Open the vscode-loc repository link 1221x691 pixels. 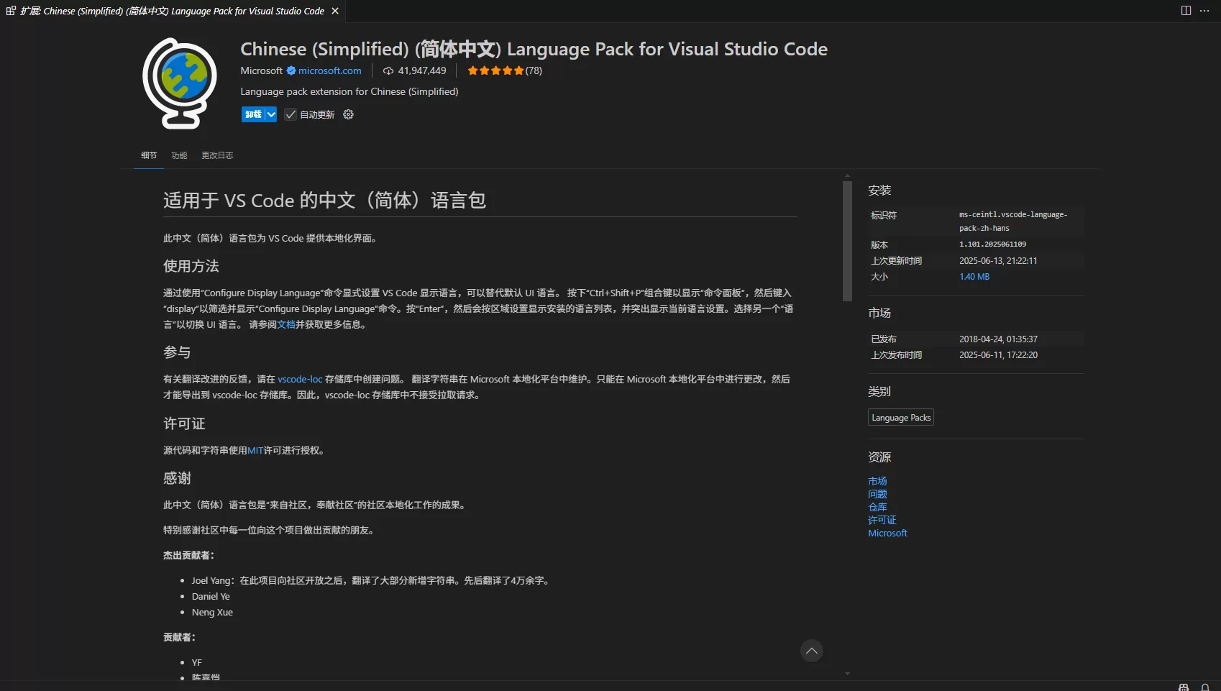pos(300,379)
